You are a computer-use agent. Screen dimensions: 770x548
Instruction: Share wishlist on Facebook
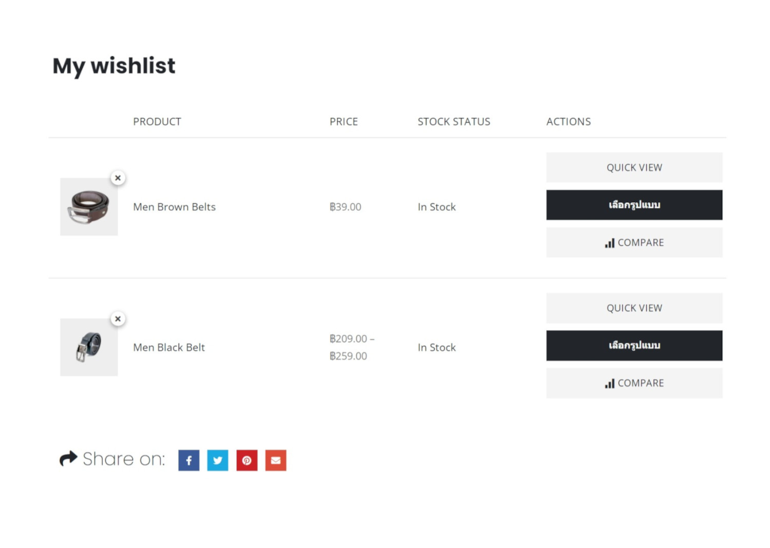(x=189, y=460)
